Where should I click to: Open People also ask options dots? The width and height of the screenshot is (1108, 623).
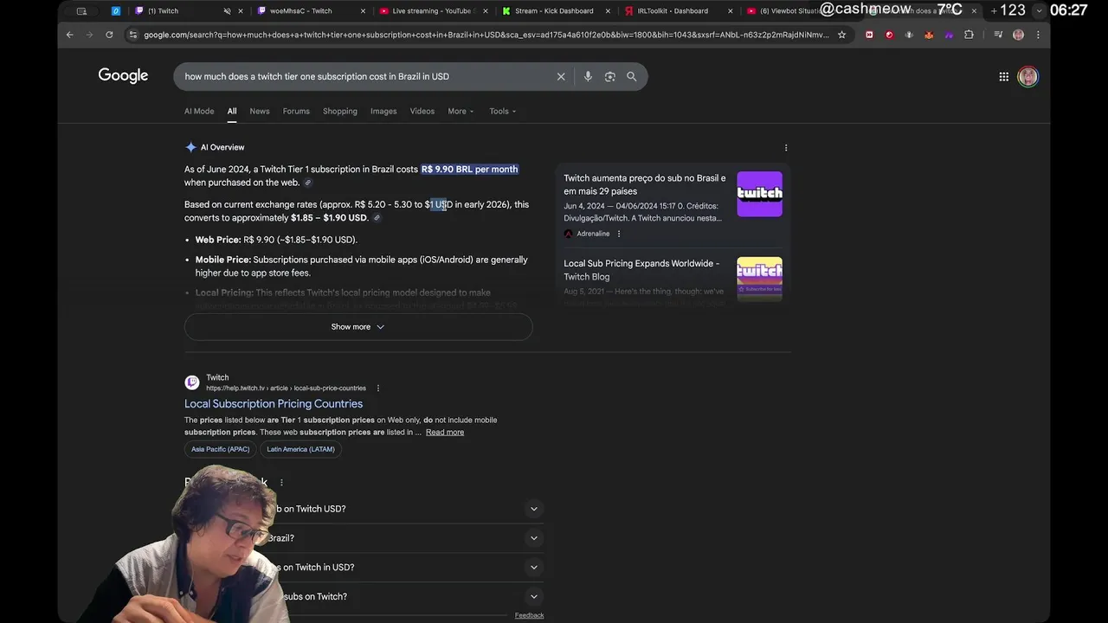(x=281, y=483)
